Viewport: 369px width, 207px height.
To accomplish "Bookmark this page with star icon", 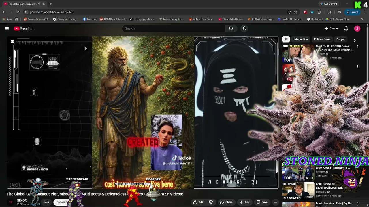I will (295, 12).
